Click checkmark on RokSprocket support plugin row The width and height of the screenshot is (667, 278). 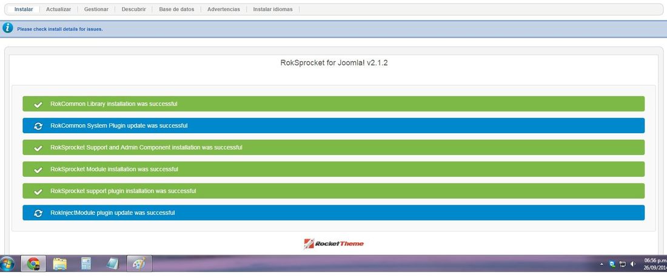[x=38, y=191]
